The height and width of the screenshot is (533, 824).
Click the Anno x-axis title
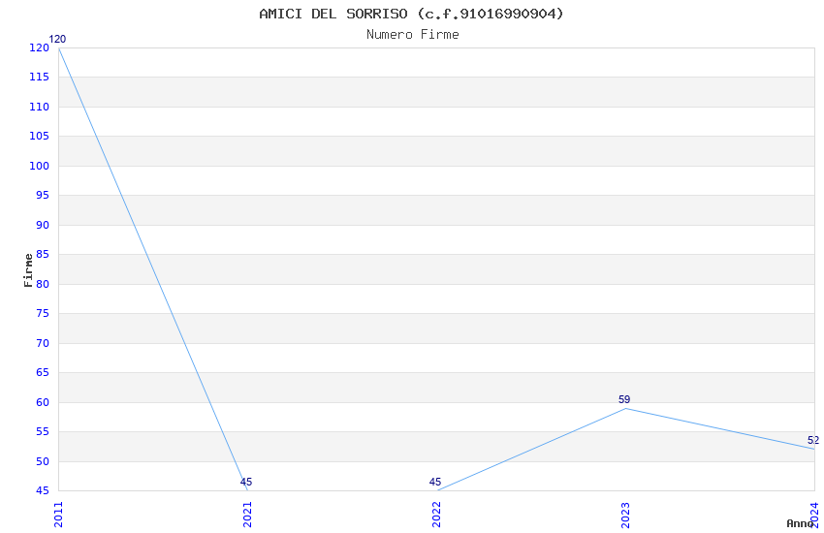pyautogui.click(x=800, y=523)
